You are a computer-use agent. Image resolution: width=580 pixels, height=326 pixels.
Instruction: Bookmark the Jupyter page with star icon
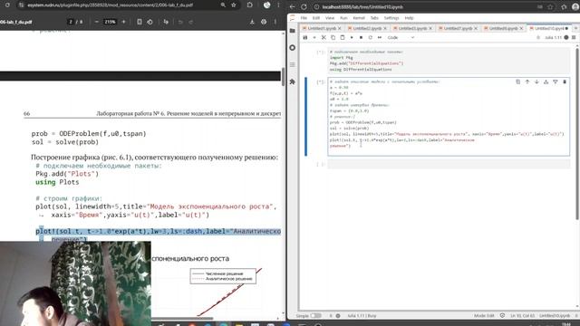tap(550, 6)
